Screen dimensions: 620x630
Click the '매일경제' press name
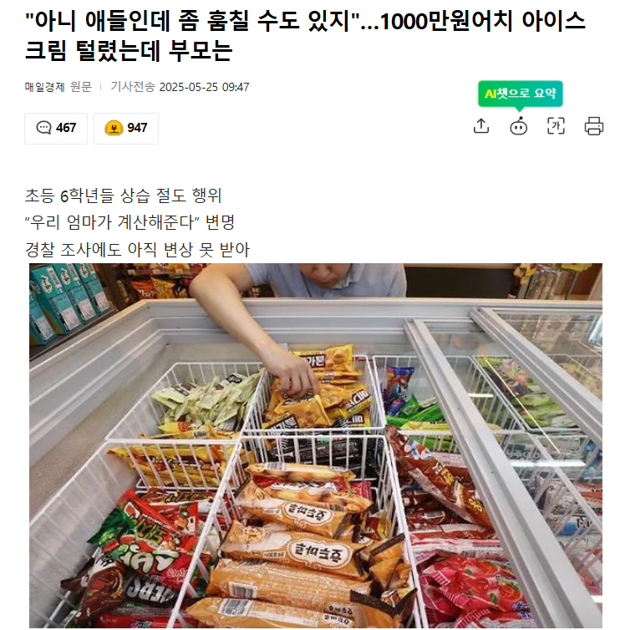tap(44, 87)
